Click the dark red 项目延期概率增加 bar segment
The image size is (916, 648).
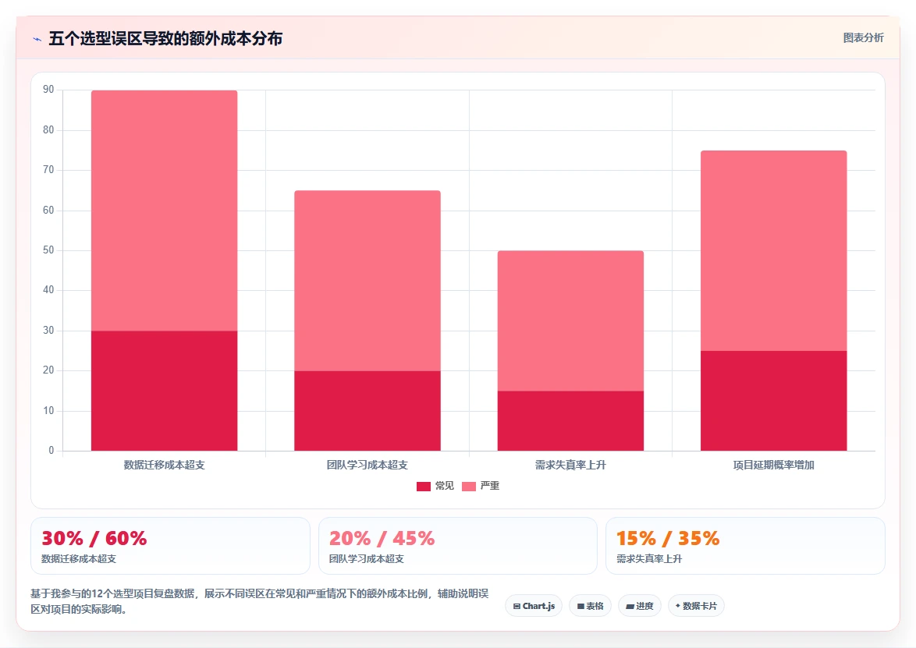(x=773, y=401)
